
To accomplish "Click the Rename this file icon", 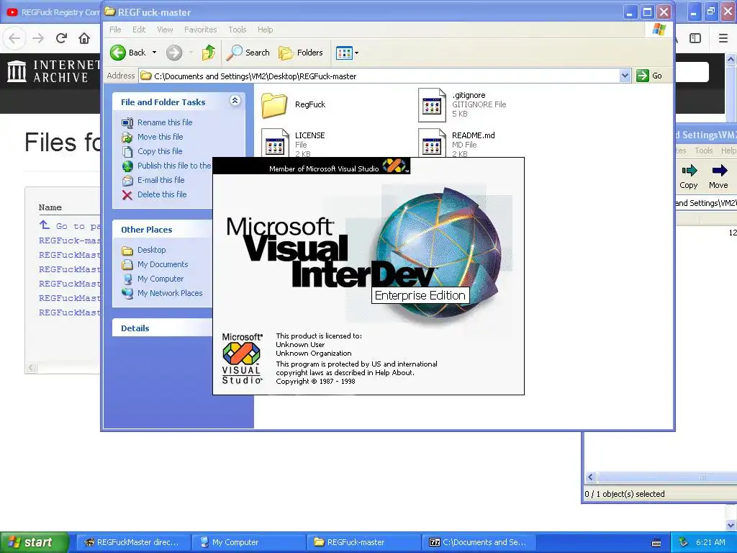I will point(127,122).
